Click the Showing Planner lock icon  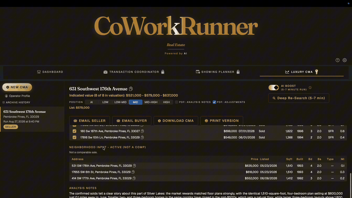tap(238, 72)
